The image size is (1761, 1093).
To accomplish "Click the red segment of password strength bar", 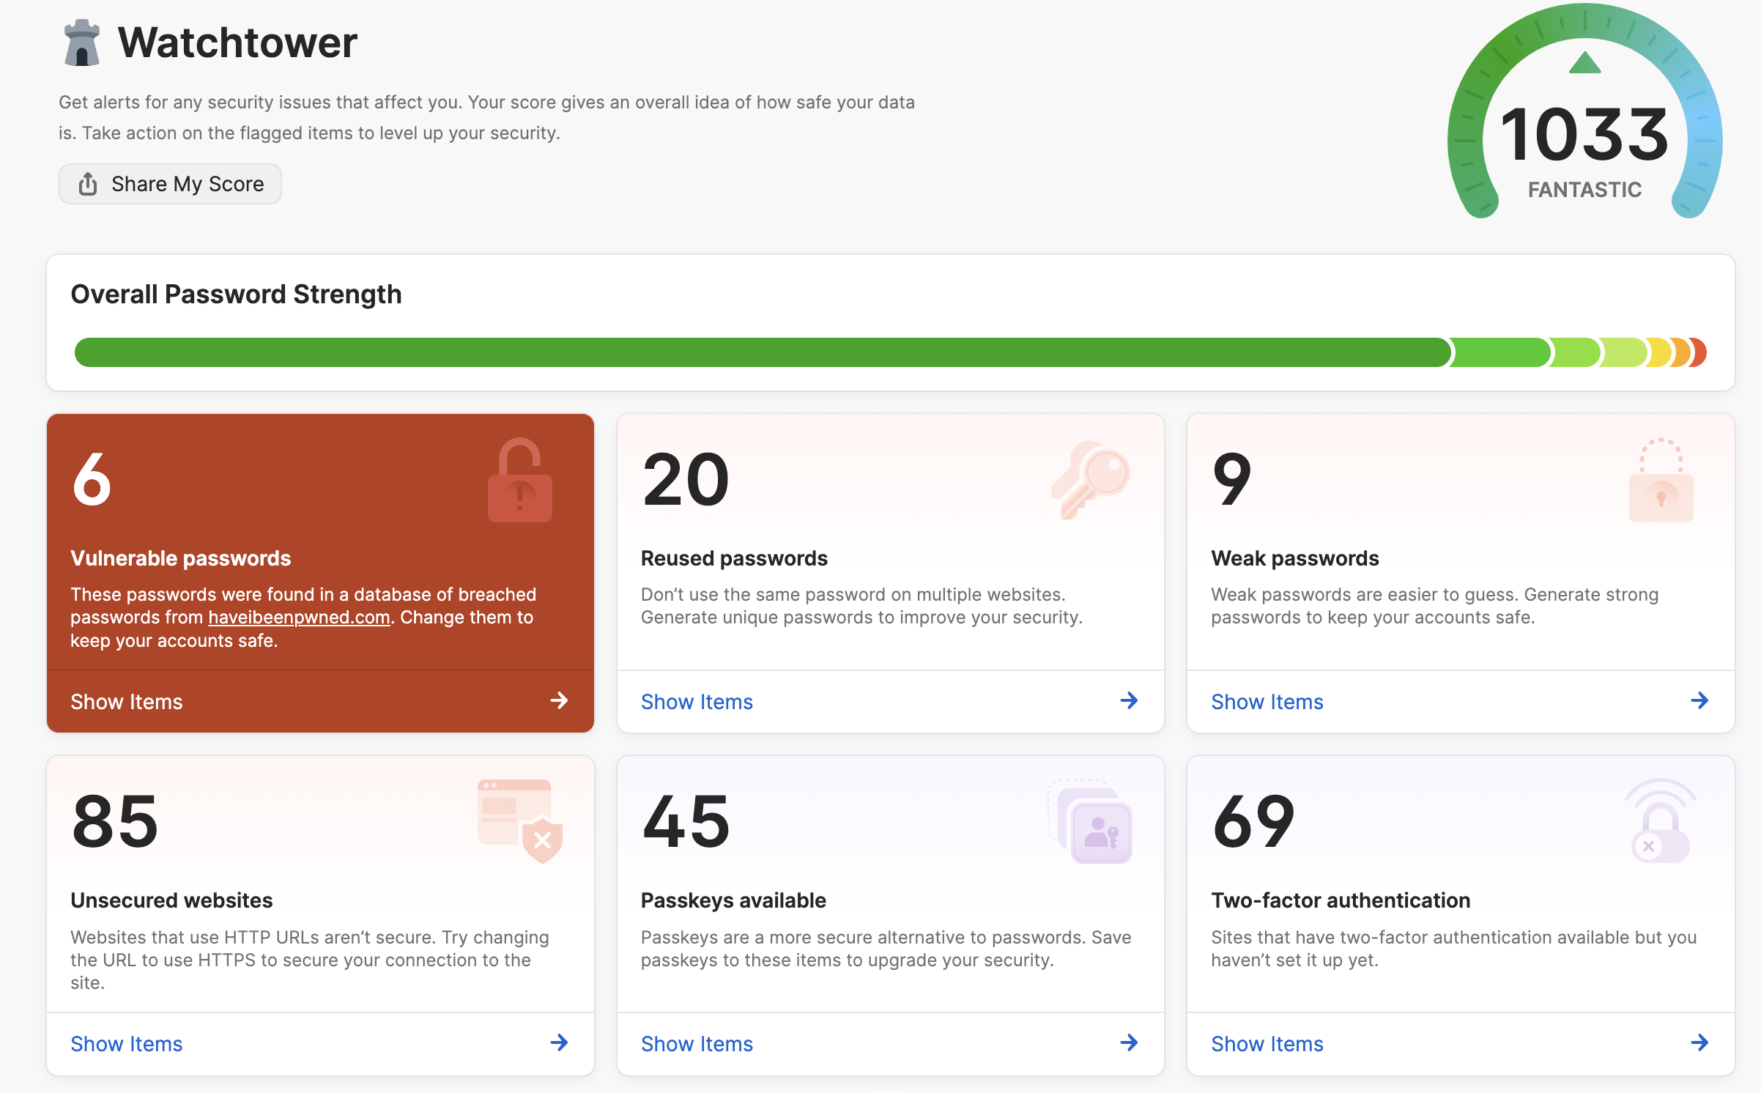I will (x=1699, y=352).
